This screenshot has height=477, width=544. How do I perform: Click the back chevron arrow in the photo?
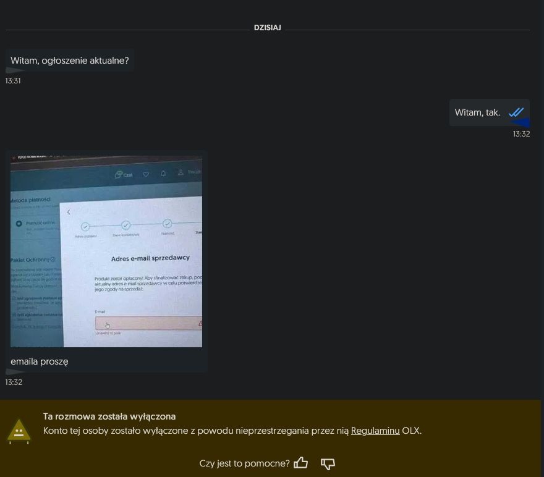click(x=69, y=212)
